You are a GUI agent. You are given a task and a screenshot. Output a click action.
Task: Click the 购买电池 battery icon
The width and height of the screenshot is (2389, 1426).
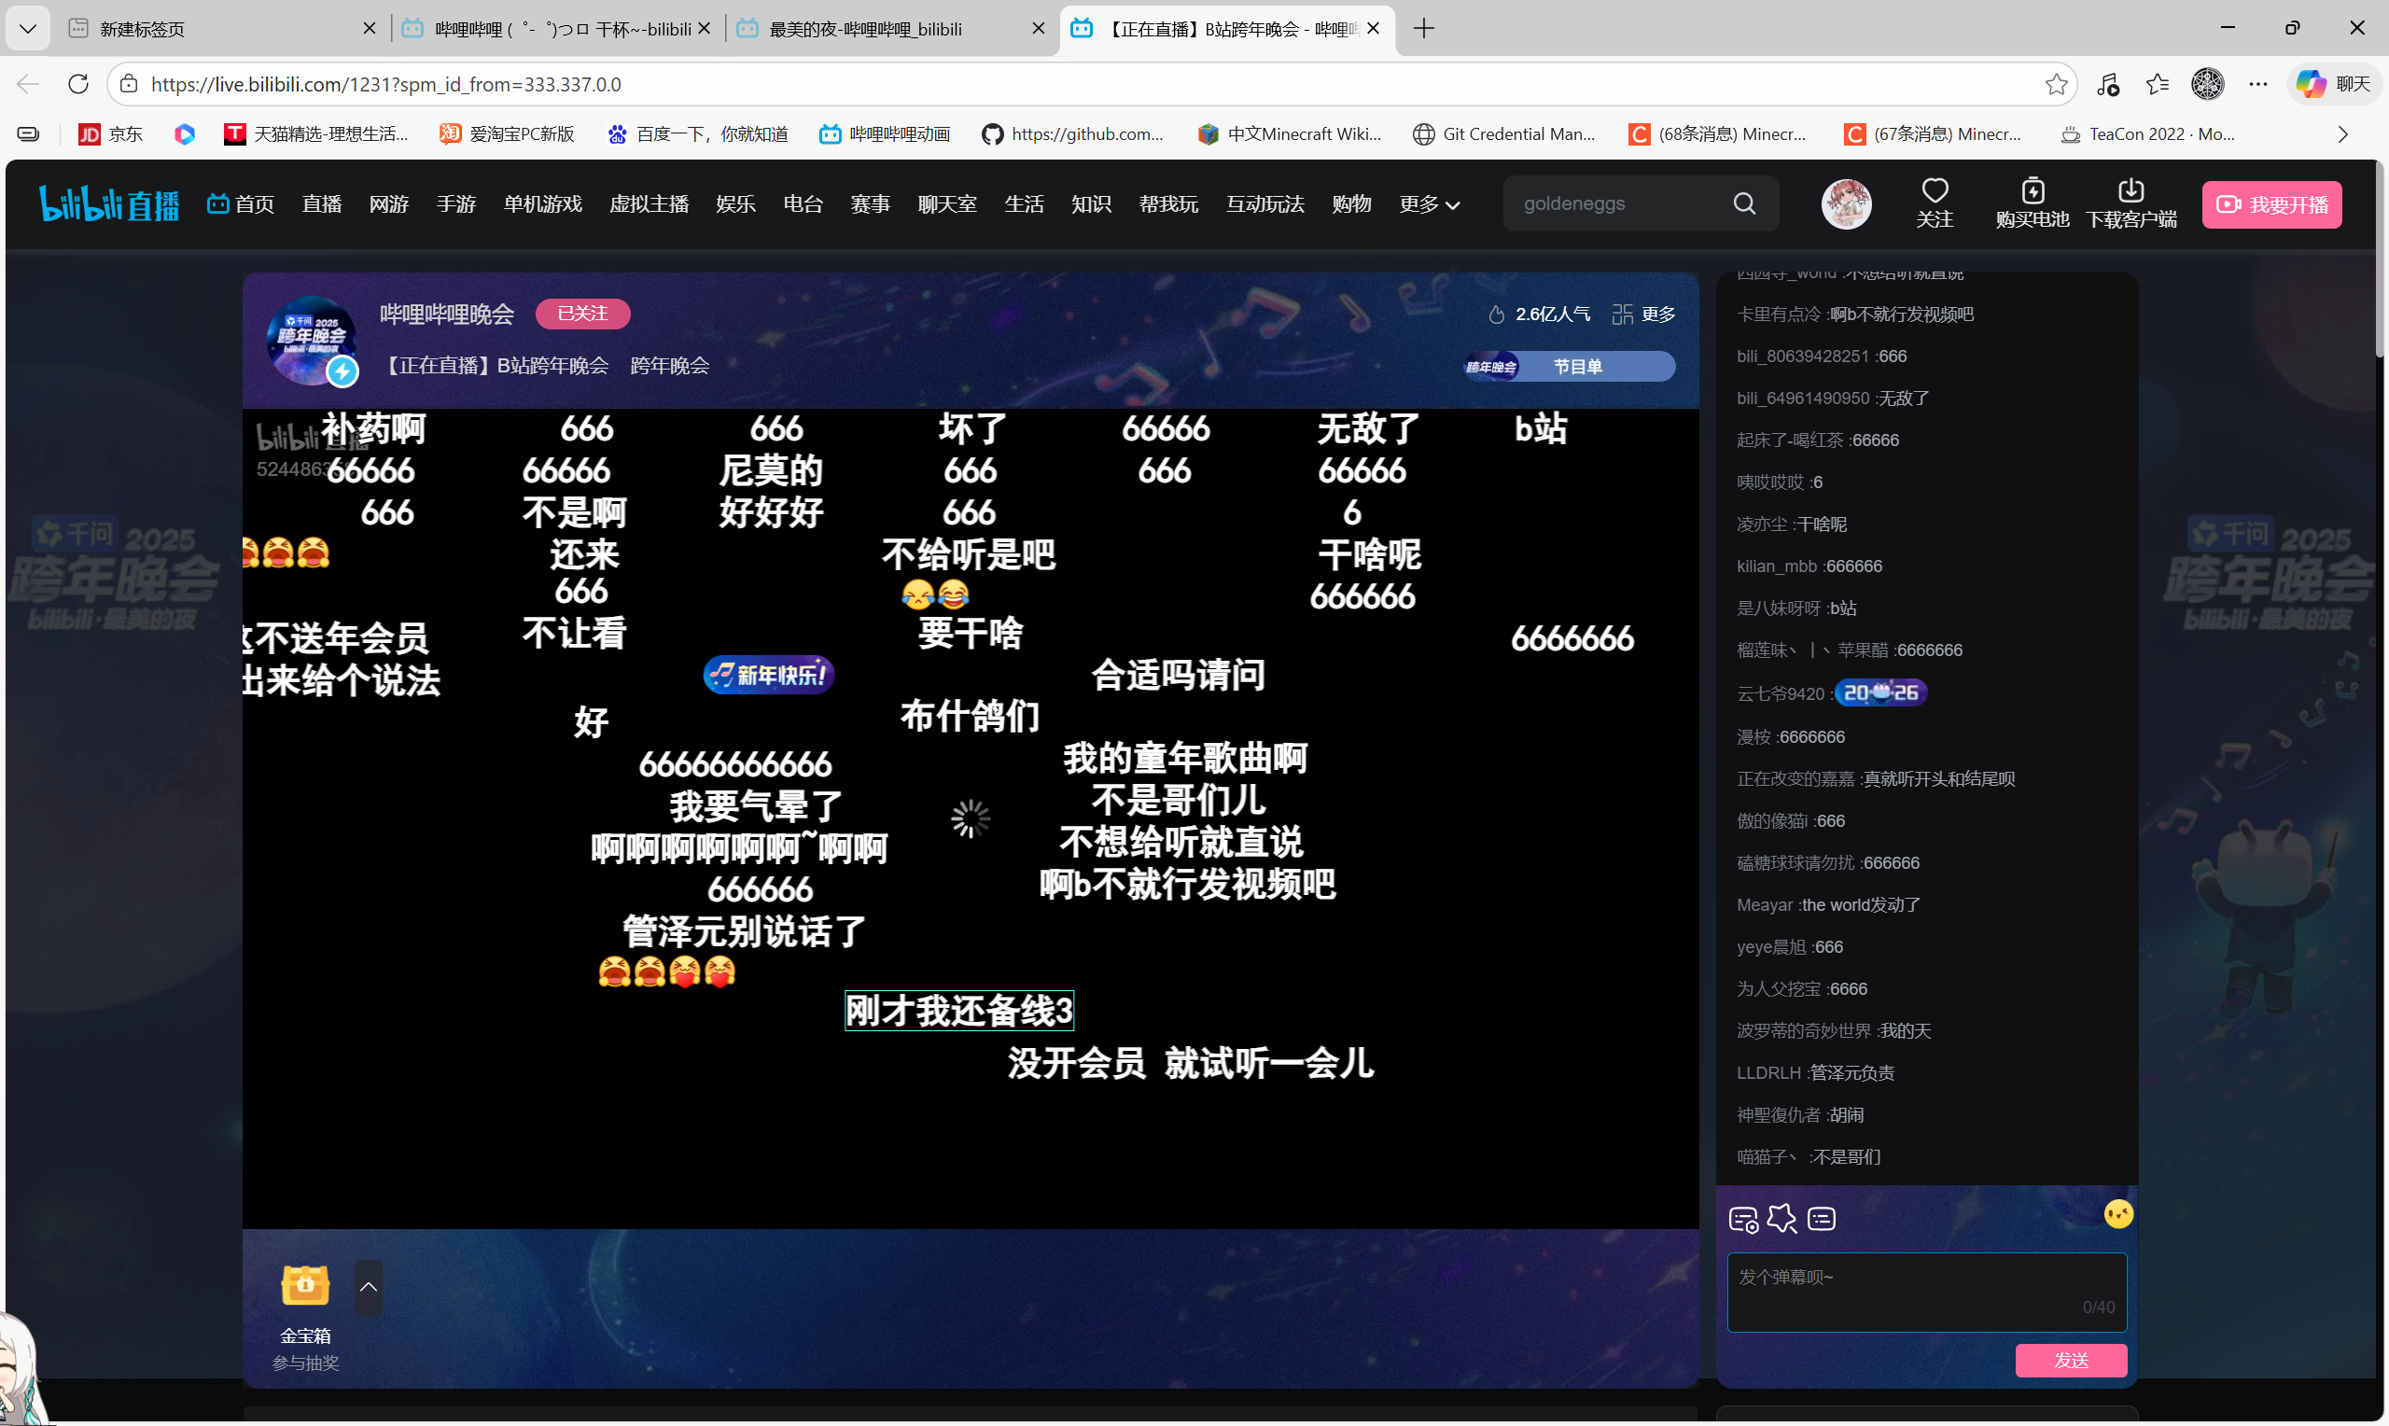tap(2032, 190)
